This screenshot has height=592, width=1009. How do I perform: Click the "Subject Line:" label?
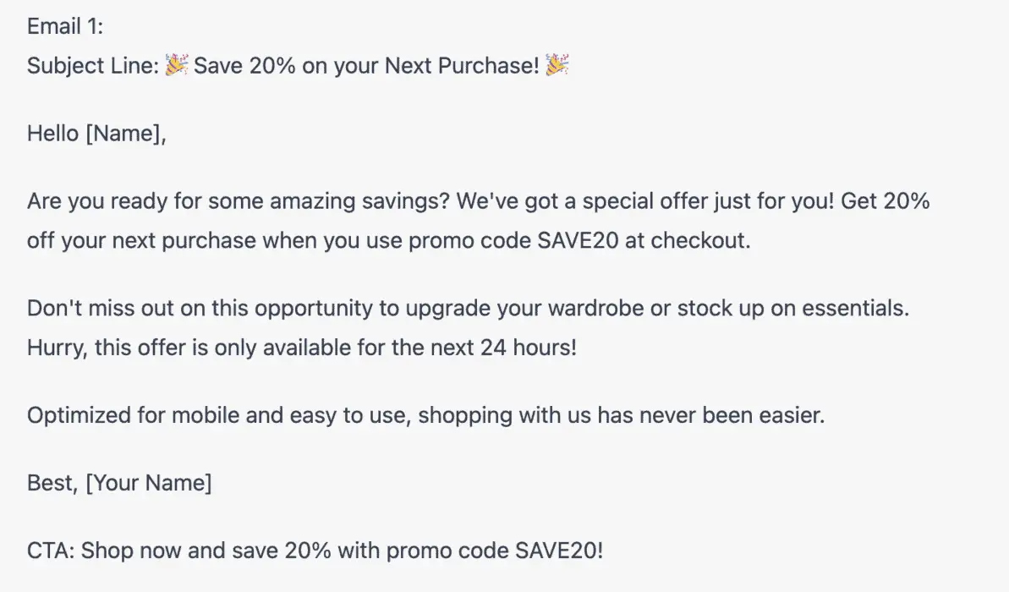point(93,66)
